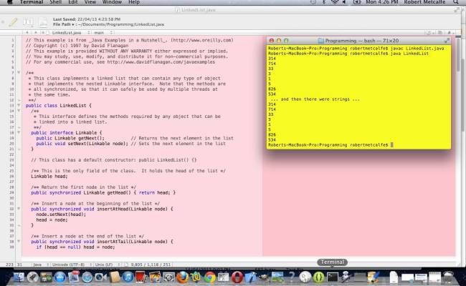This screenshot has height=286, width=466.
Task: Open Terminal from the Dock
Action: coord(332,277)
